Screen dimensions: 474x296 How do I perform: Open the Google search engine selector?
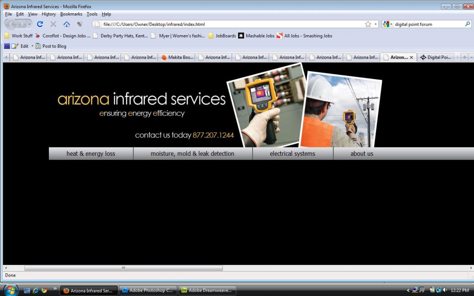coord(387,24)
